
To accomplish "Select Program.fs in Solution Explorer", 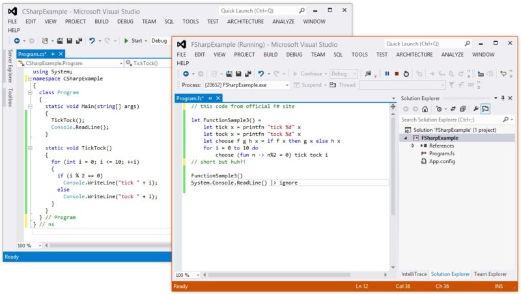I will pyautogui.click(x=441, y=153).
